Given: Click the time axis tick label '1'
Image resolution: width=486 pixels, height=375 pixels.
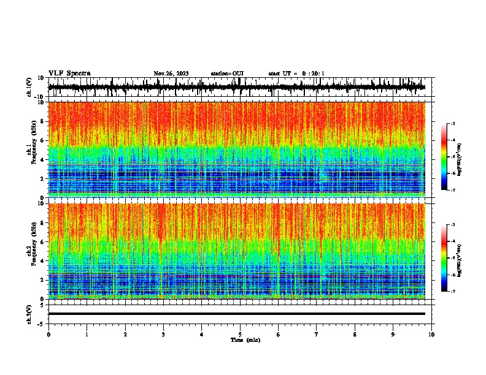Looking at the screenshot, I should pyautogui.click(x=87, y=335).
